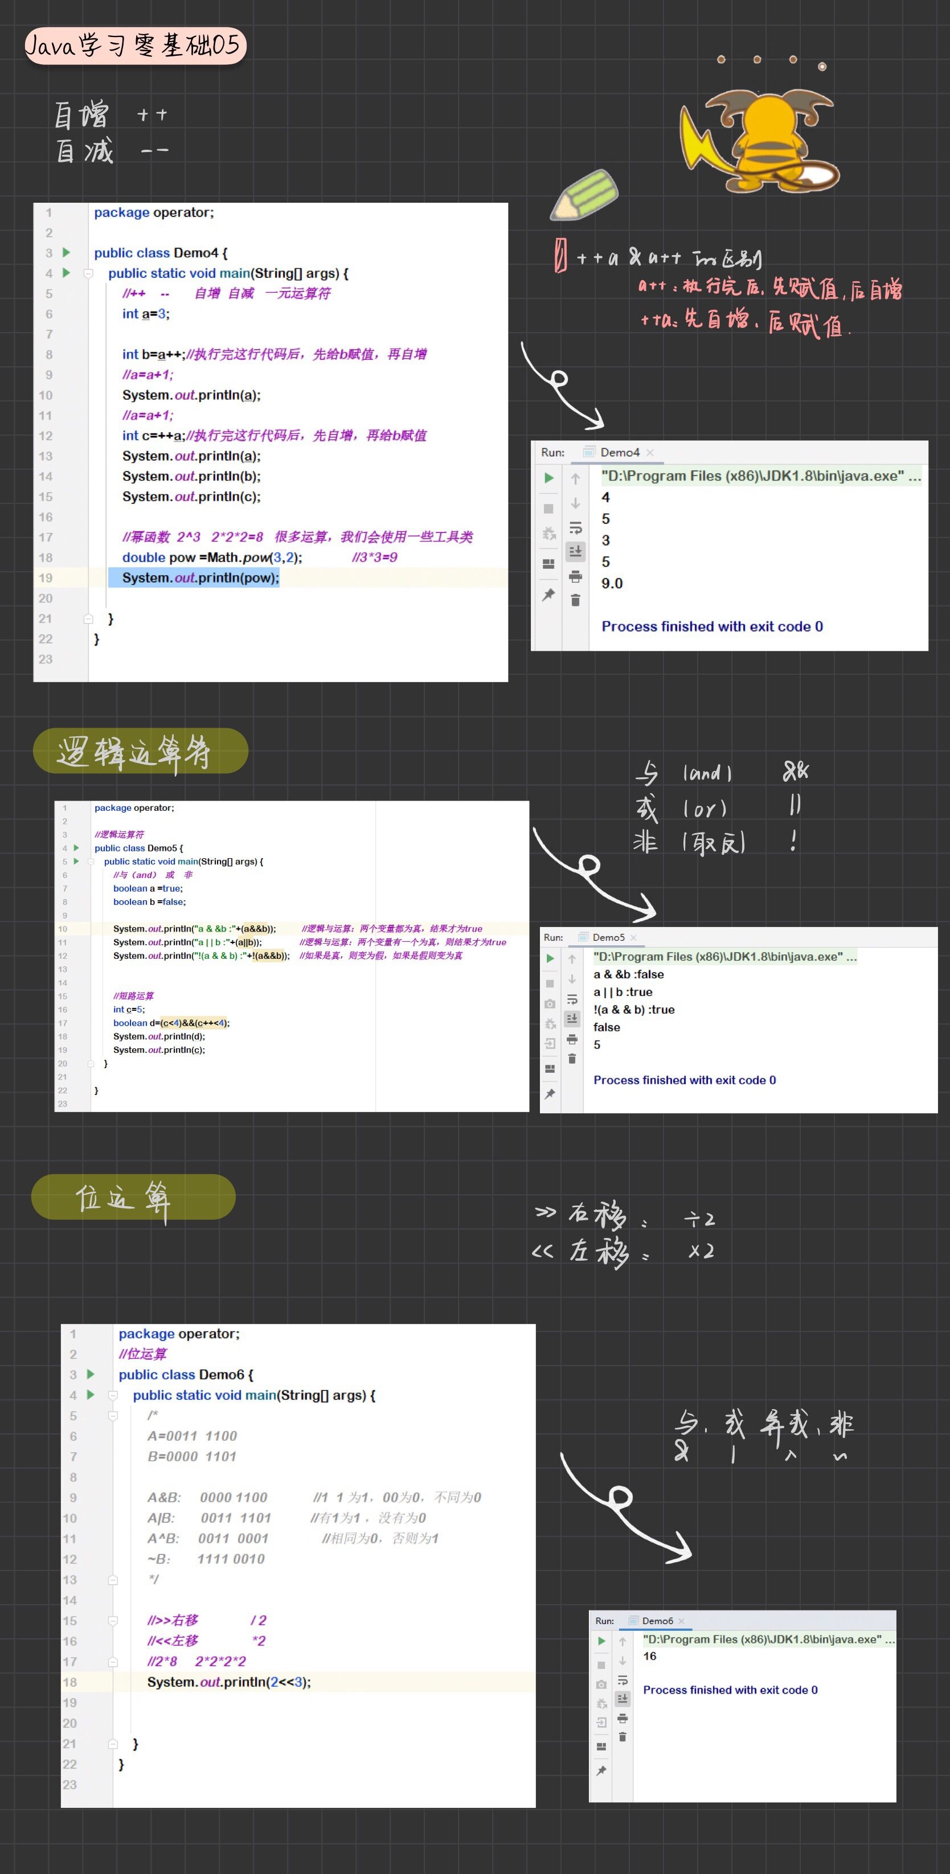Toggle scroll-to-end in Demo4 console
950x1874 pixels.
tap(575, 551)
